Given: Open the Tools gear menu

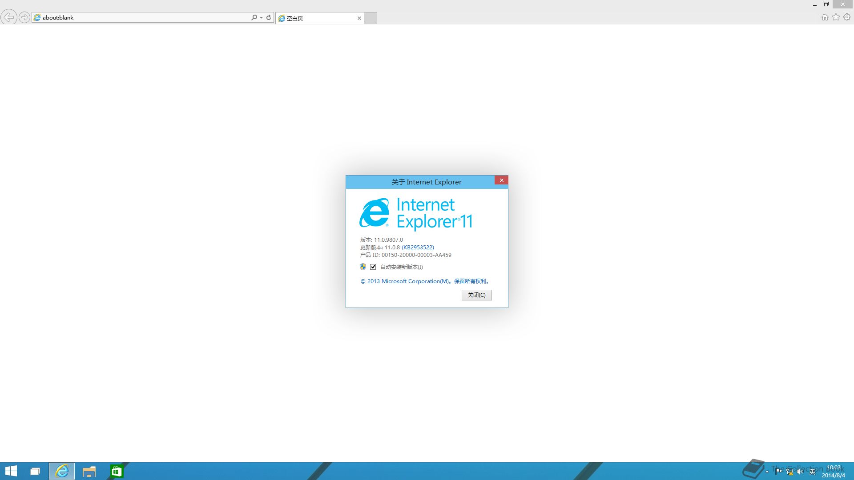Looking at the screenshot, I should tap(847, 17).
